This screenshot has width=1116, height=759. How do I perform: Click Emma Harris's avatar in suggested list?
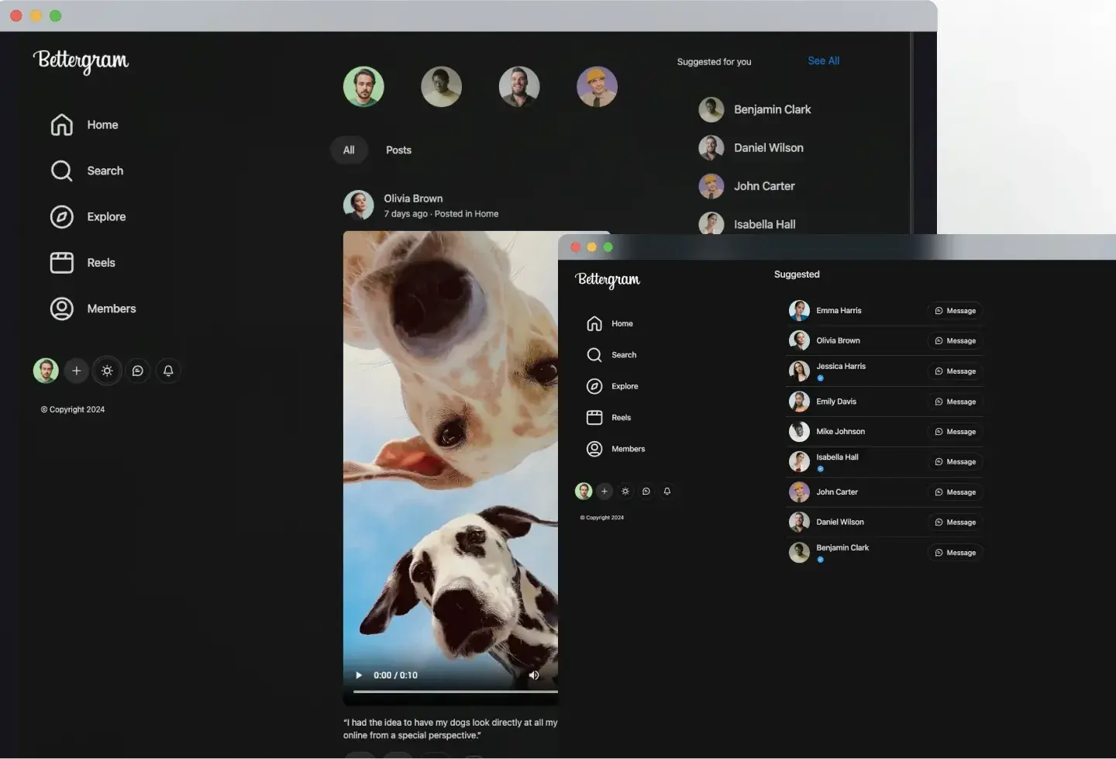799,311
